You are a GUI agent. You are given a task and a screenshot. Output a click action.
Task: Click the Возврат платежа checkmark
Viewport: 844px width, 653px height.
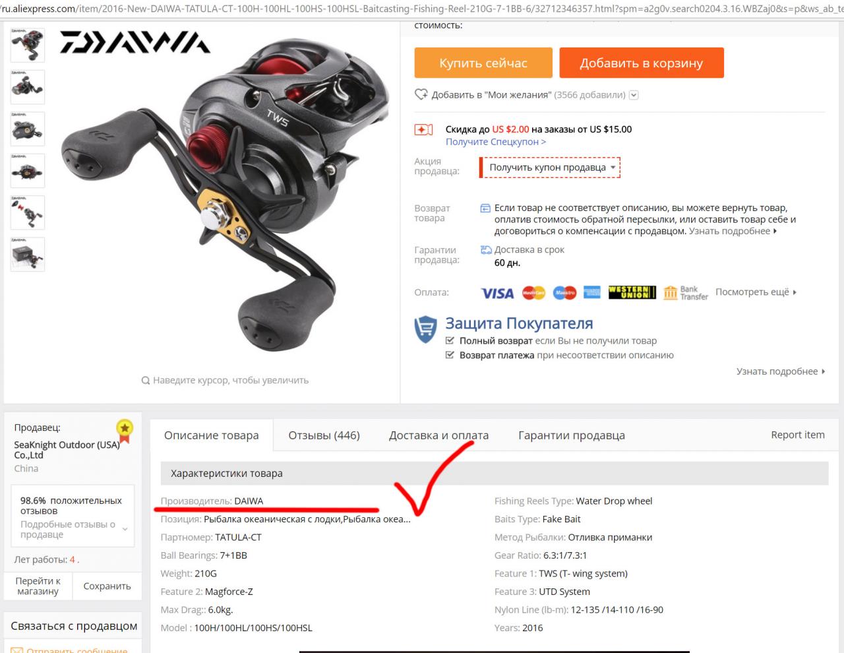pyautogui.click(x=450, y=355)
